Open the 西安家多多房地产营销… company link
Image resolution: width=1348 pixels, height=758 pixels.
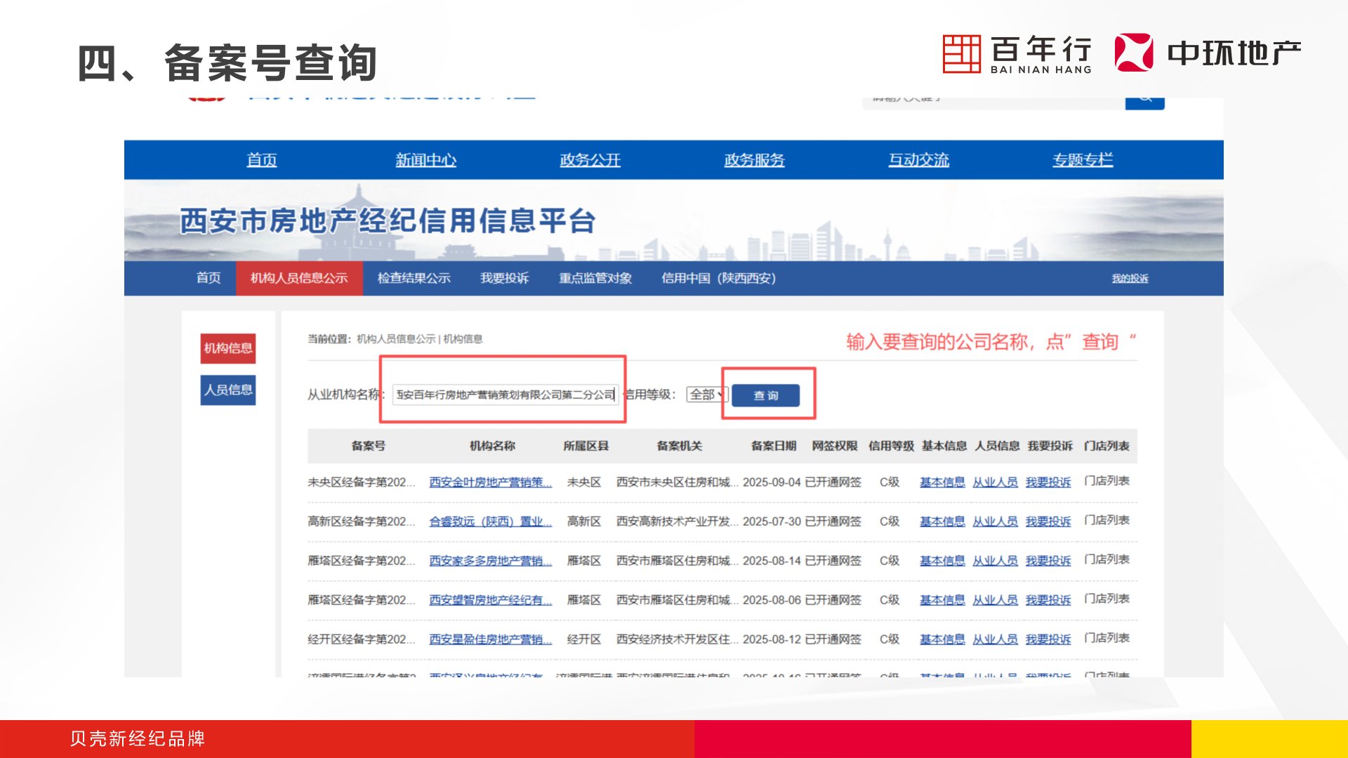pyautogui.click(x=491, y=561)
